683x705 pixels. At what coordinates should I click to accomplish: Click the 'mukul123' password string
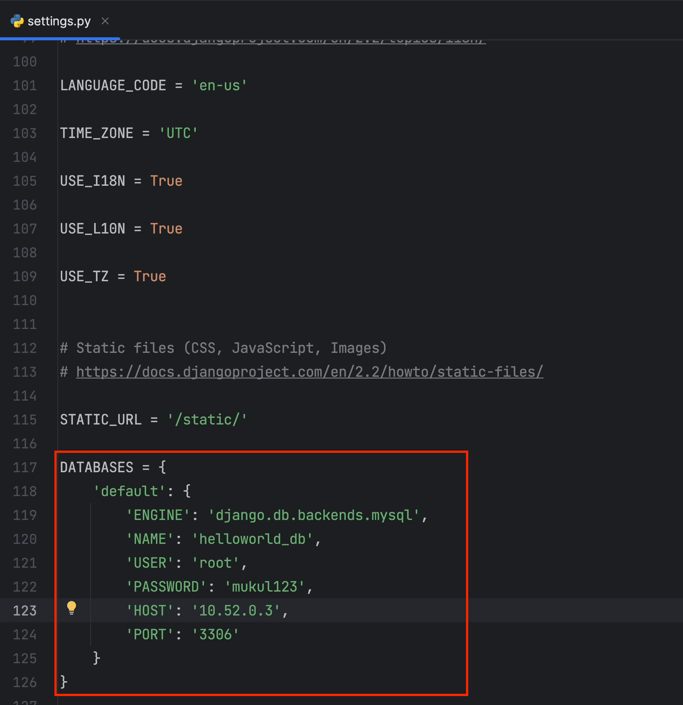[x=264, y=587]
